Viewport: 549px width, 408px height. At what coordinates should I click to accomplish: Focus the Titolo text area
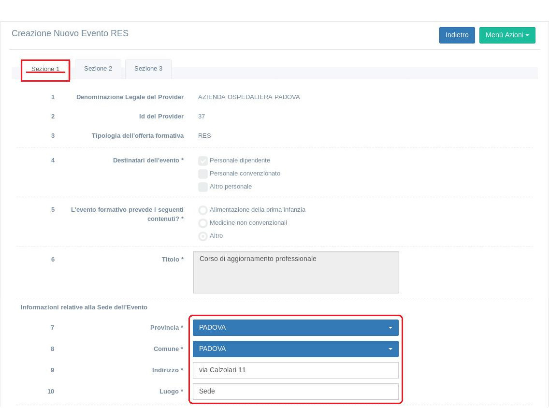296,272
